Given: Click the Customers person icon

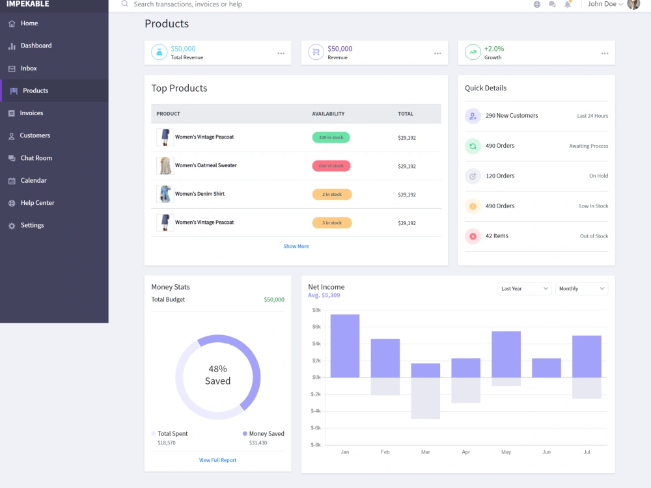Looking at the screenshot, I should [x=12, y=136].
